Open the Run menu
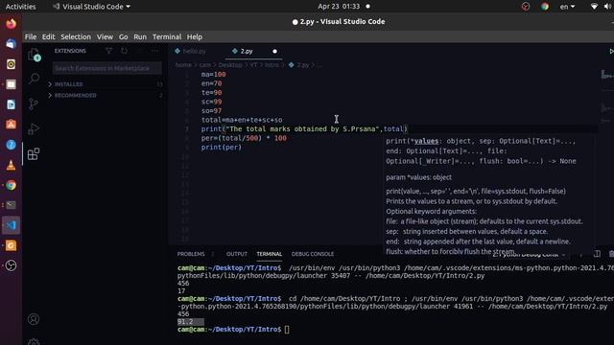The width and height of the screenshot is (614, 345). [x=140, y=36]
